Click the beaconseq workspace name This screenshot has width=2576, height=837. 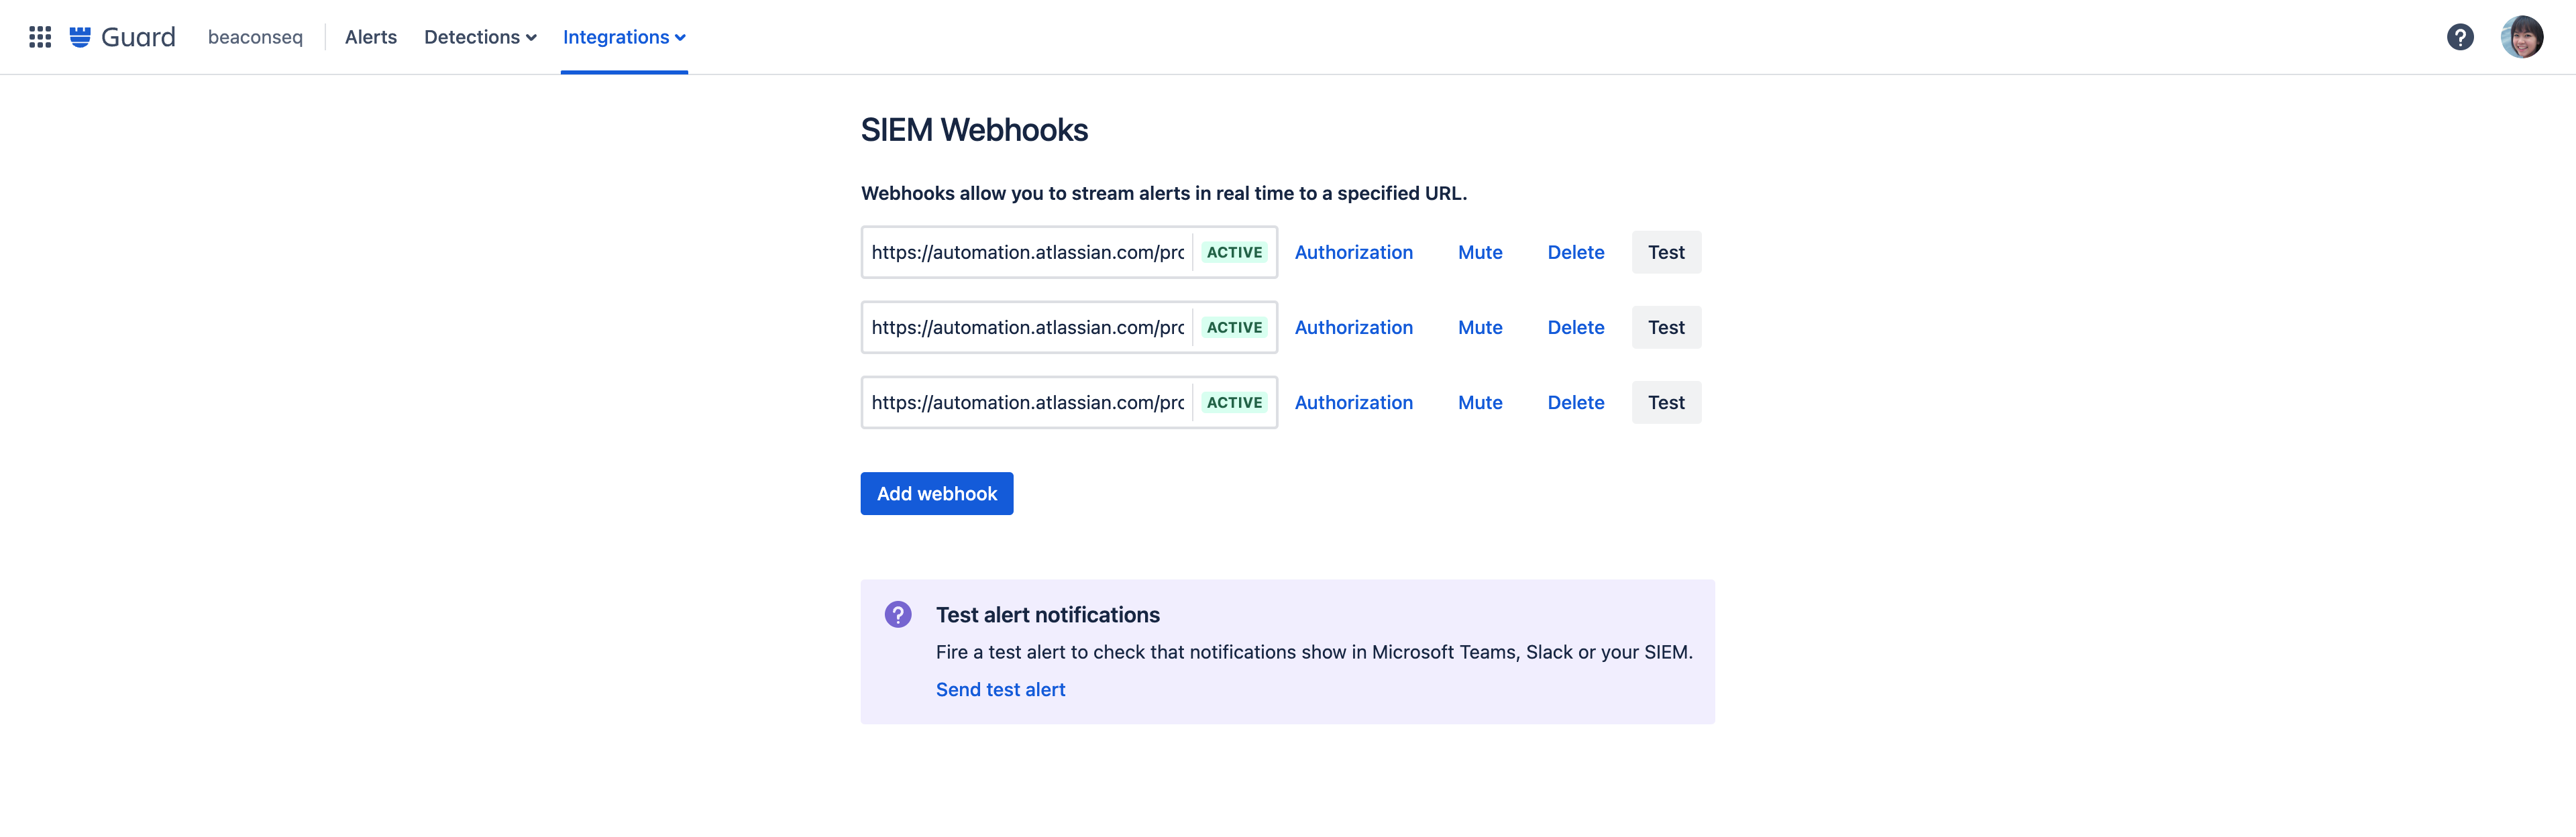point(255,37)
